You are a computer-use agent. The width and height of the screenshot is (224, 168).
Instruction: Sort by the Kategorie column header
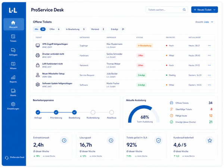point(85,37)
